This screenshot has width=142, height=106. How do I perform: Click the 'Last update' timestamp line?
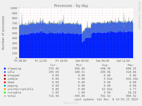(106, 99)
